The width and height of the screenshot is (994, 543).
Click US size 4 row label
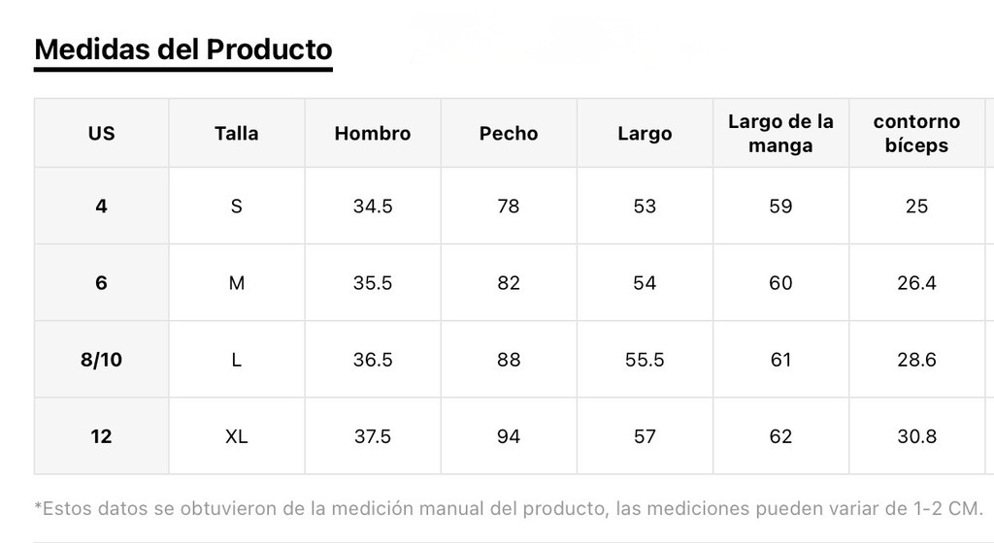pos(101,206)
